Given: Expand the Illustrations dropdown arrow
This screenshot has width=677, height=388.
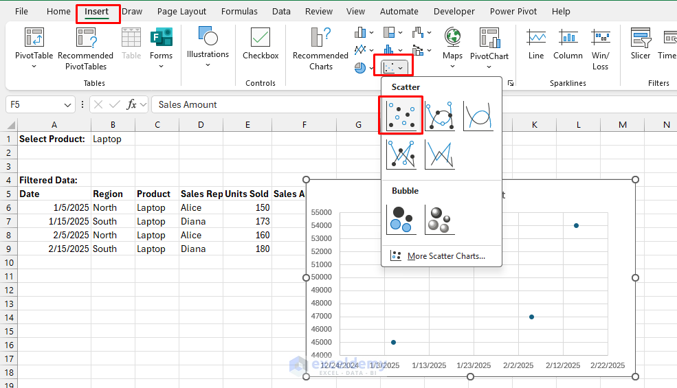Looking at the screenshot, I should (x=208, y=65).
